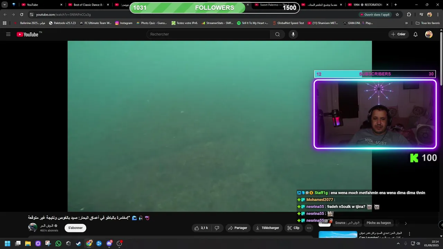Viewport: 443px width, 249px height.
Task: Open the Chrome profile avatar in toolbar
Action: click(x=430, y=15)
